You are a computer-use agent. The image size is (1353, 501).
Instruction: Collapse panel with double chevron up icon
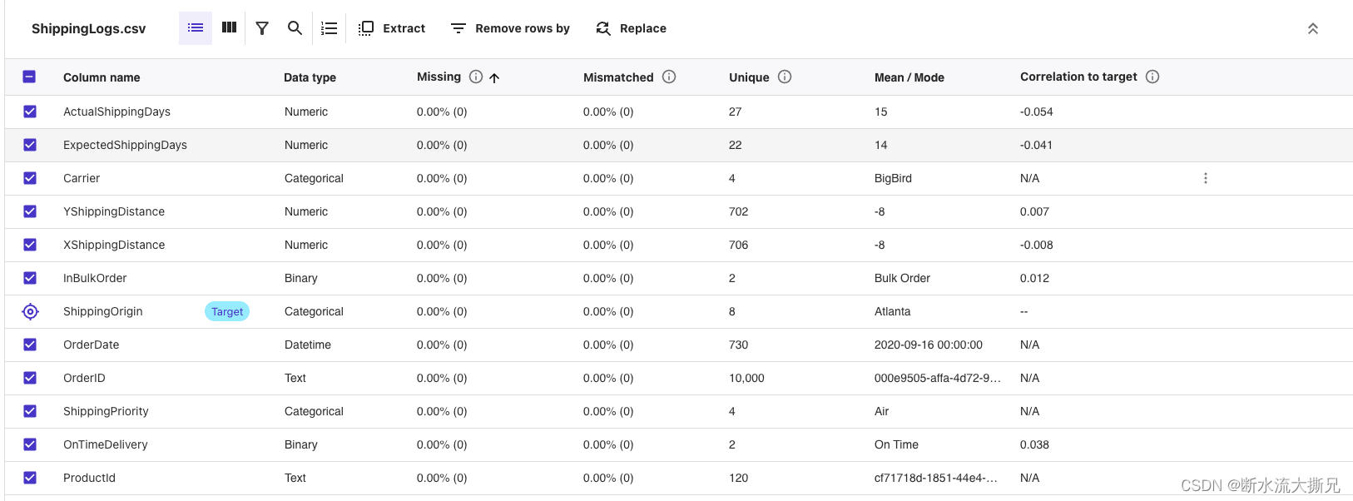(x=1313, y=28)
